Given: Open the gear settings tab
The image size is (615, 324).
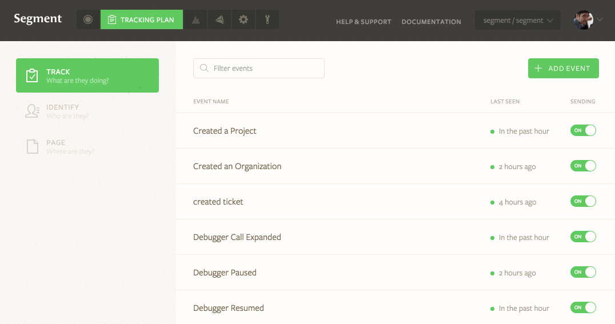Looking at the screenshot, I should click(x=243, y=19).
